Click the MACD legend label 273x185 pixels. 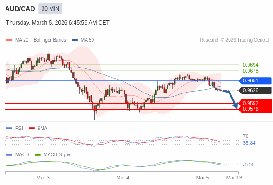click(22, 155)
